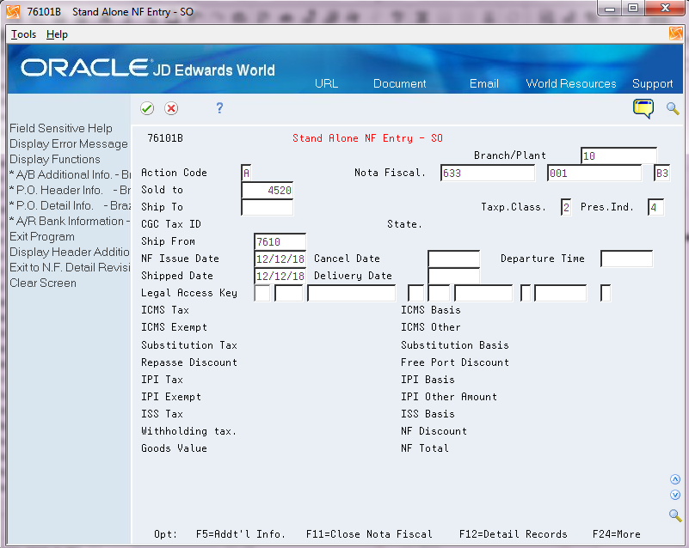This screenshot has width=689, height=548.
Task: Click the Shipped Date field
Action: pos(280,276)
